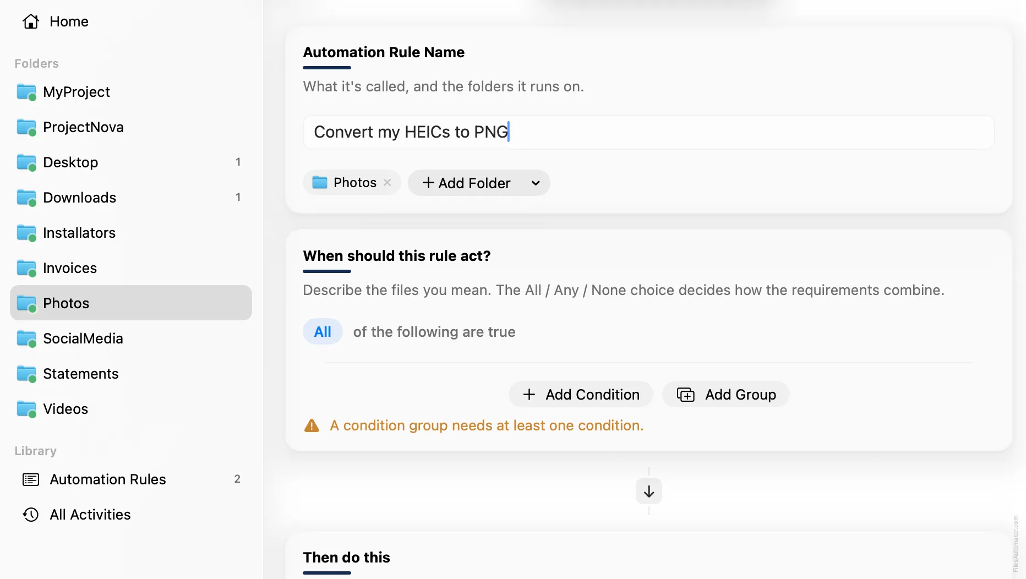Click the 'Automation Rule Name' heading
Screen dimensions: 1026x579
tap(384, 52)
